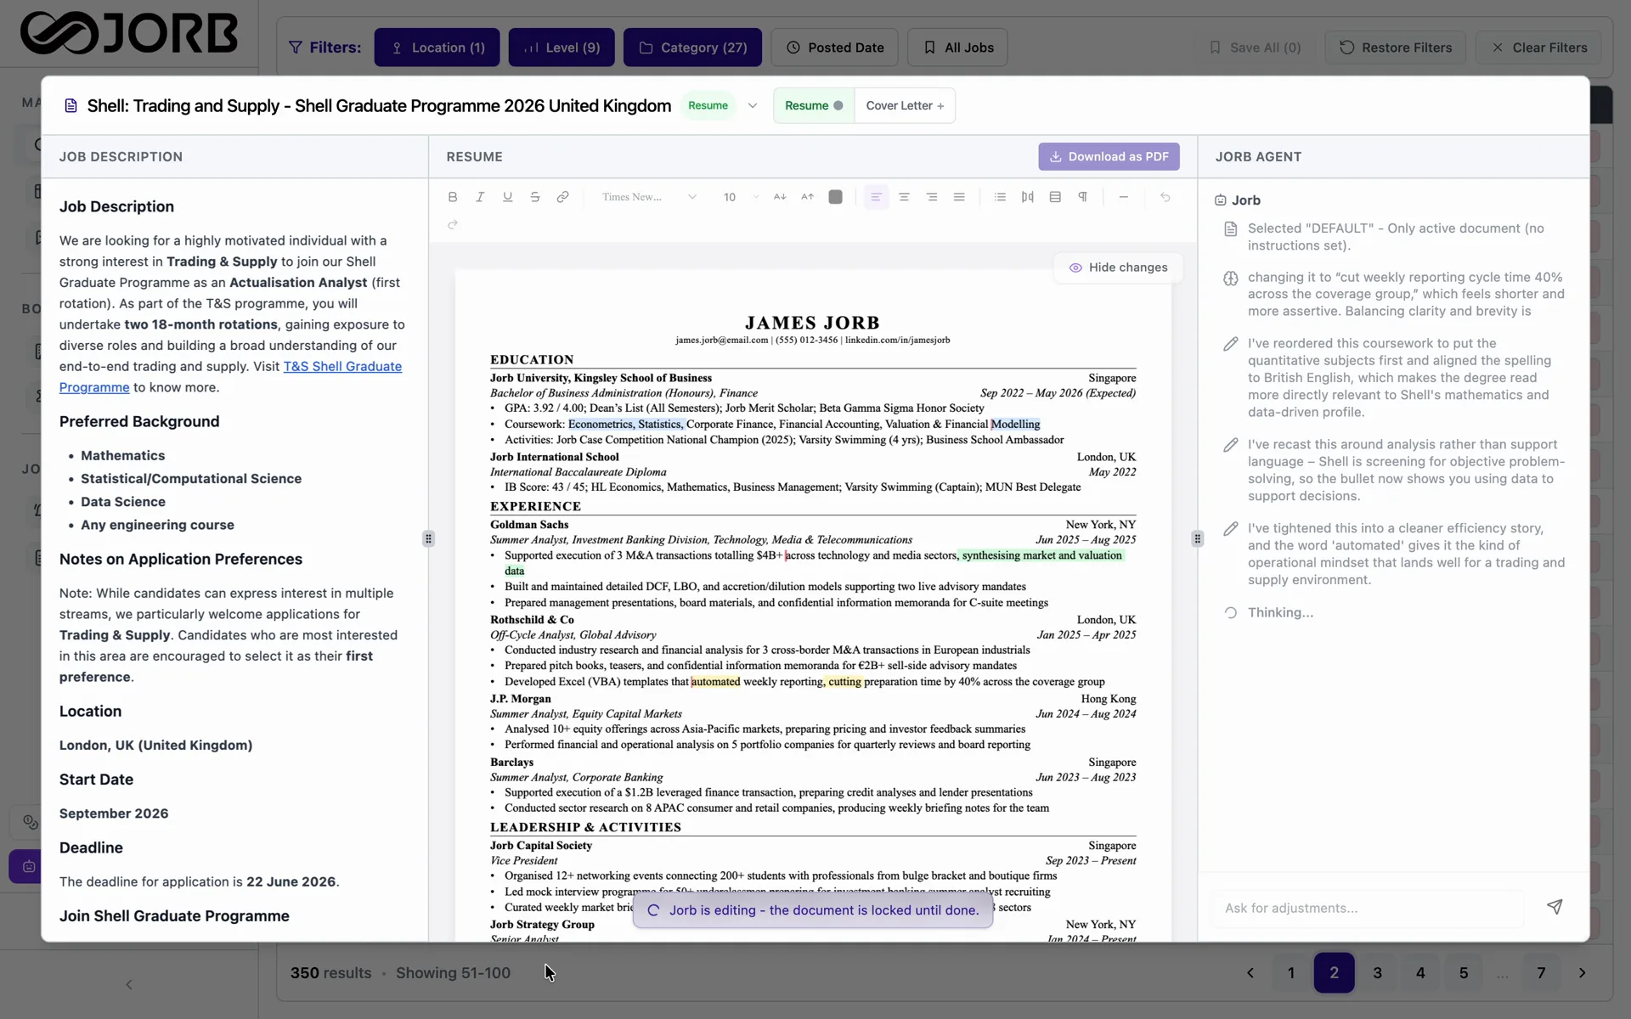
Task: Click the brain icon beside reporting-cycle message
Action: pos(1230,279)
